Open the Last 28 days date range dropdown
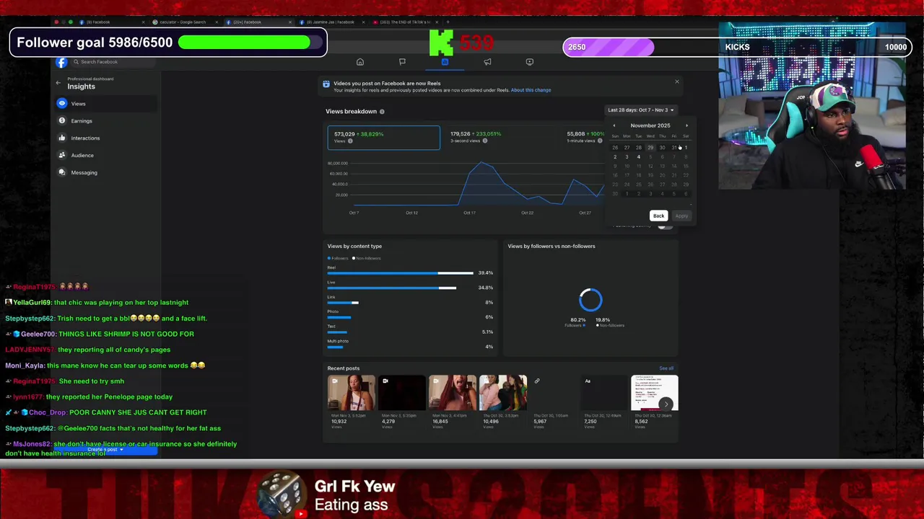 tap(640, 110)
